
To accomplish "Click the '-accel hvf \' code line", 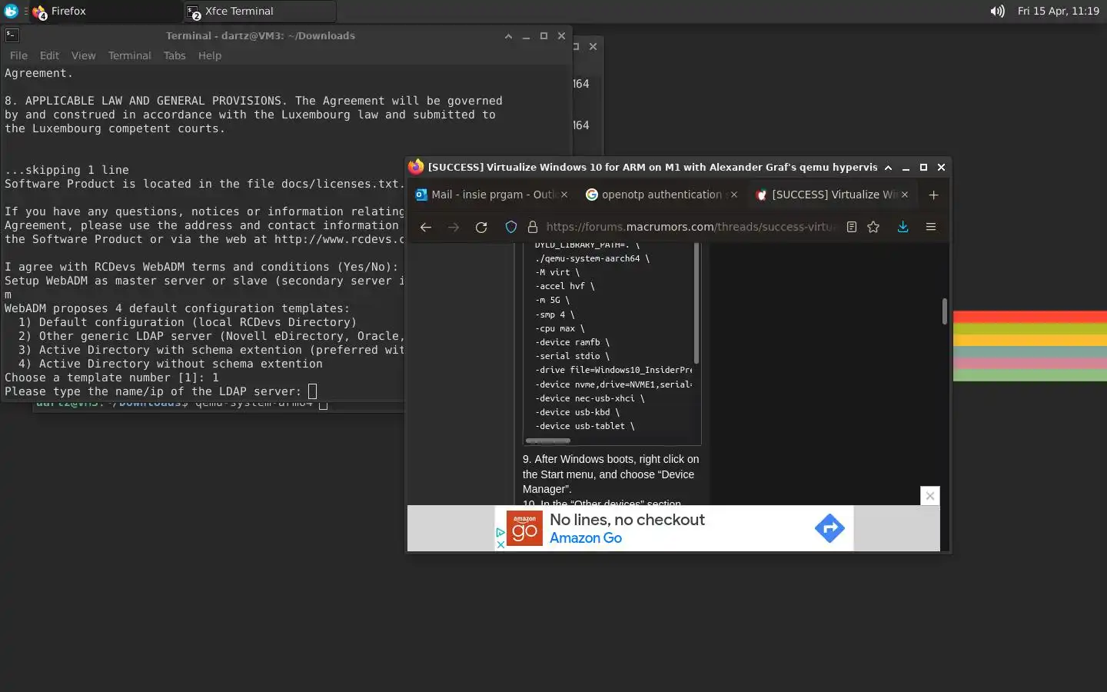I will (x=565, y=286).
